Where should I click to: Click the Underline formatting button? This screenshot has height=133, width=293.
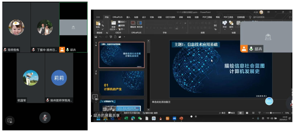tap(154, 28)
